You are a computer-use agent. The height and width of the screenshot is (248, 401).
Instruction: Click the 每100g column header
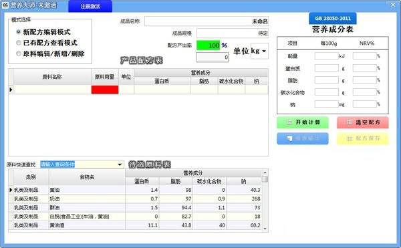point(329,43)
